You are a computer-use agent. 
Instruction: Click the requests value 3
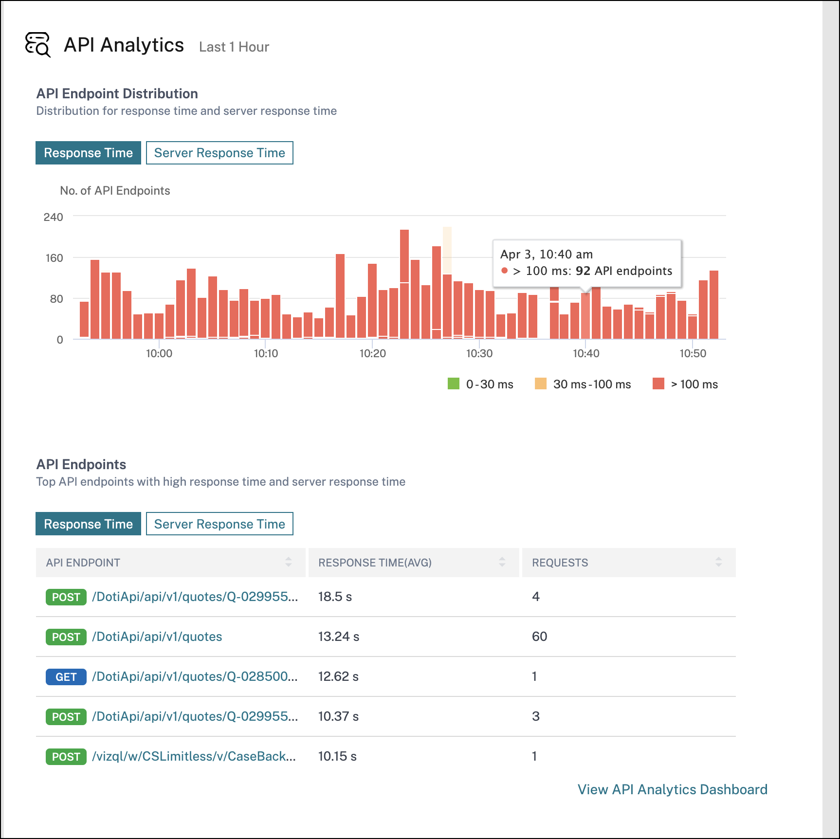point(536,716)
